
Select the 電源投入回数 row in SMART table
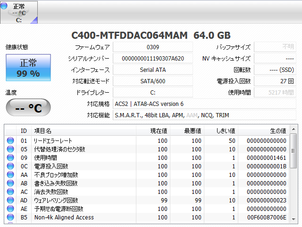coord(147,166)
